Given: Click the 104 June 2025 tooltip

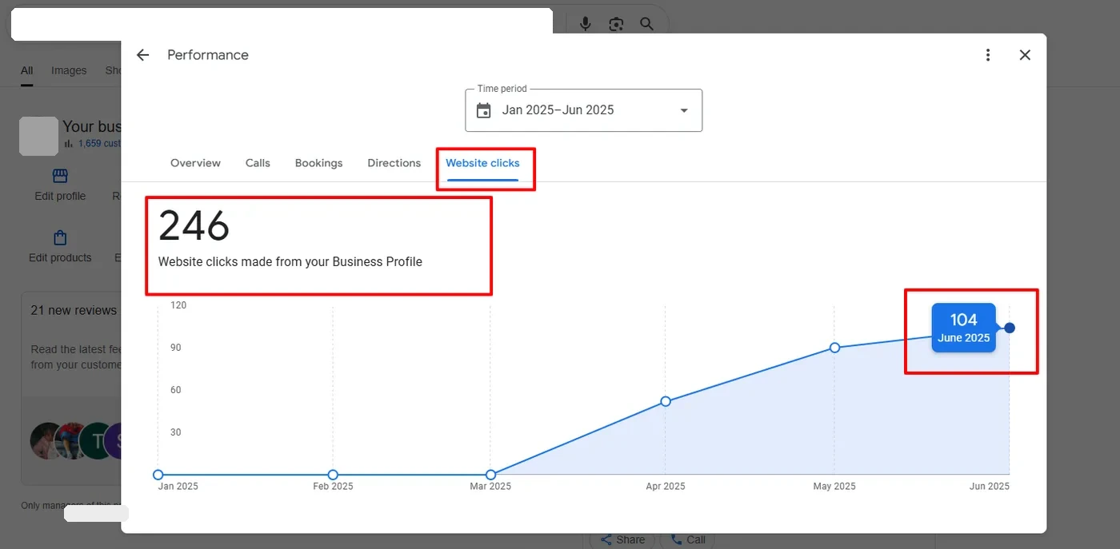Looking at the screenshot, I should point(963,328).
